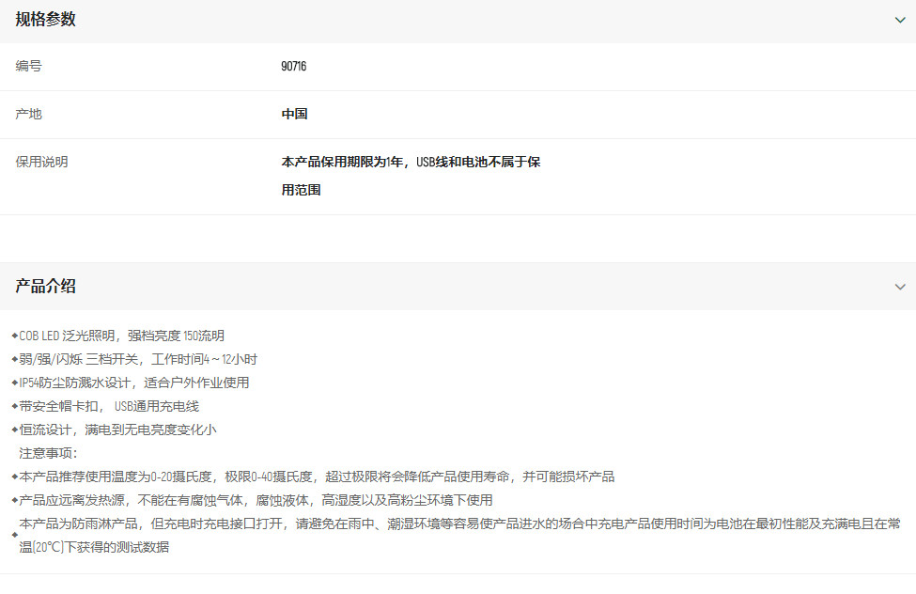The width and height of the screenshot is (916, 594).
Task: Collapse the 规格参数 section chevron
Action: coord(899,20)
